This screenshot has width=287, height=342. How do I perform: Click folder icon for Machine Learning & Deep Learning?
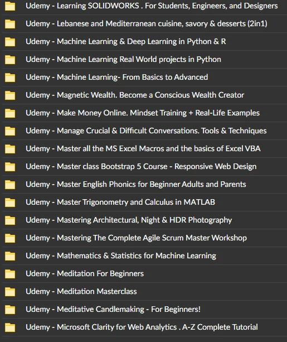click(10, 42)
